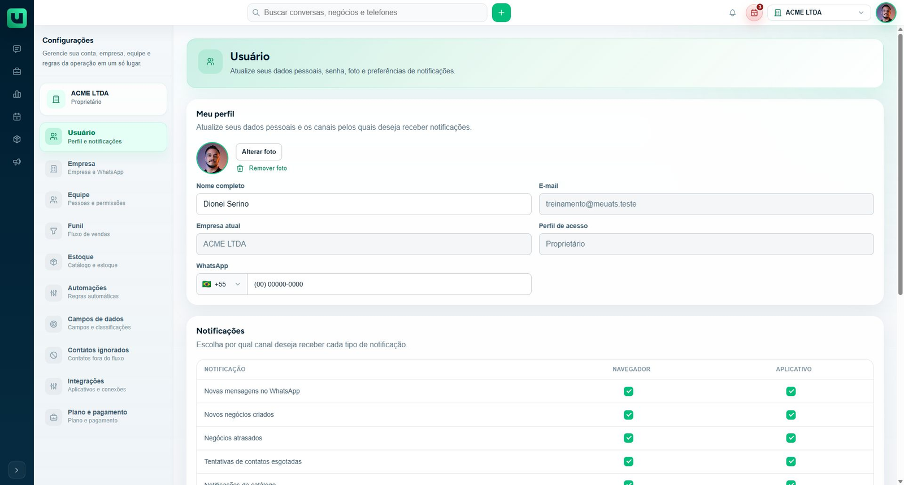Toggle Navegador for Novos negócios criados
Viewport: 904px width, 485px height.
coord(628,415)
